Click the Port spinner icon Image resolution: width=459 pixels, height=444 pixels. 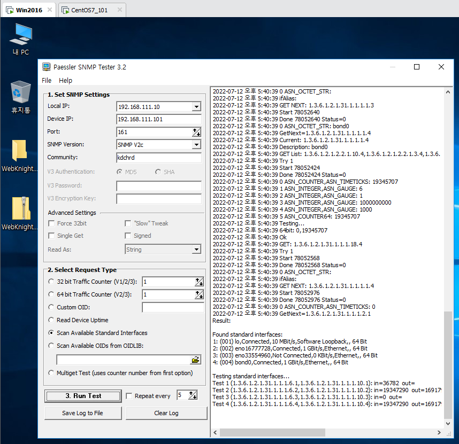click(197, 132)
